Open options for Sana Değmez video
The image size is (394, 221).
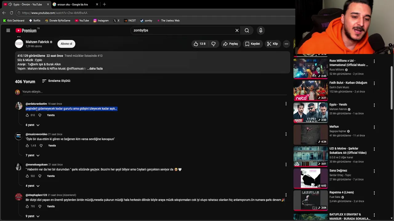coord(374,171)
